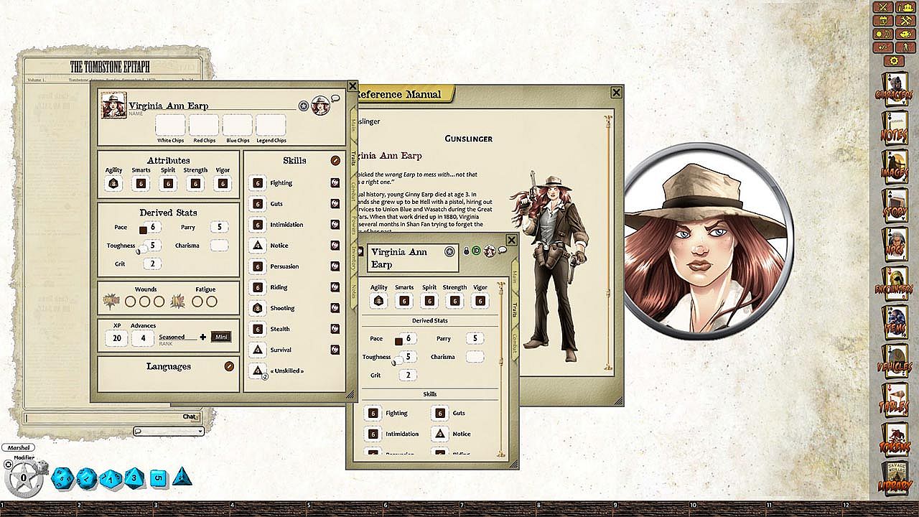Pick the blue d4 pyramid die
Viewport: 919px width, 517px height.
182,476
